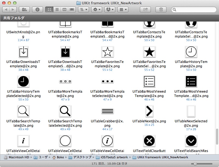The image size is (219, 167).
Task: Select the outlined star UITabBarFavoritesTemplate icon
Action: coord(107,52)
